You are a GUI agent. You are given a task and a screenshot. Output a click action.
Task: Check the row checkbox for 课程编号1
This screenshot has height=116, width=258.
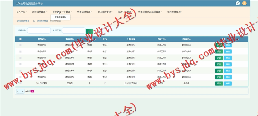point(20,45)
